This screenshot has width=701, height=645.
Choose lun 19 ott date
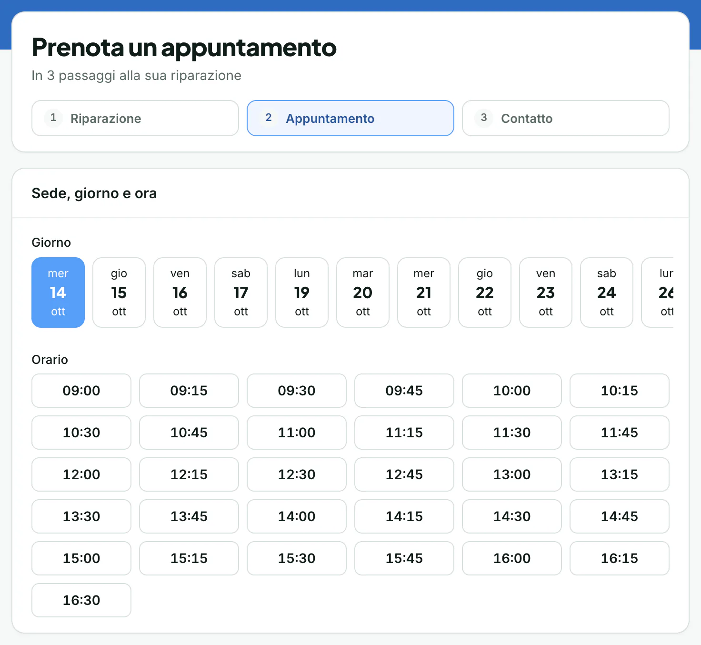[x=302, y=292]
